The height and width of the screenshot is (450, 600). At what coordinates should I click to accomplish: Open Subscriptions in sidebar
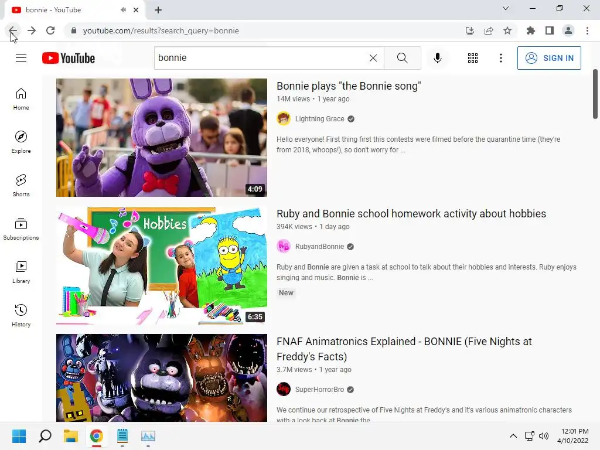21,229
